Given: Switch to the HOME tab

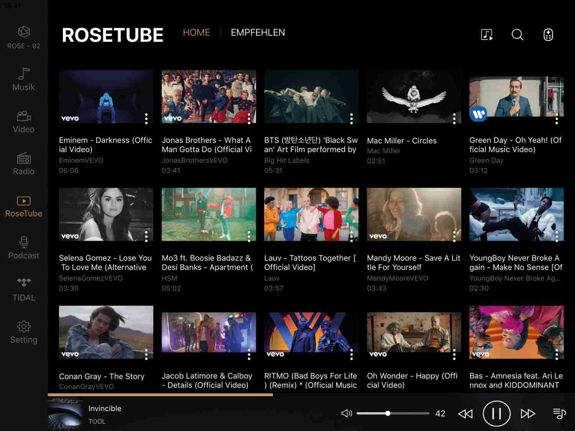Looking at the screenshot, I should point(196,33).
